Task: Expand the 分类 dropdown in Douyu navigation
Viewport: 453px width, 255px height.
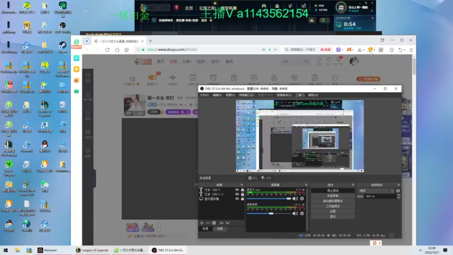Action: click(x=187, y=62)
